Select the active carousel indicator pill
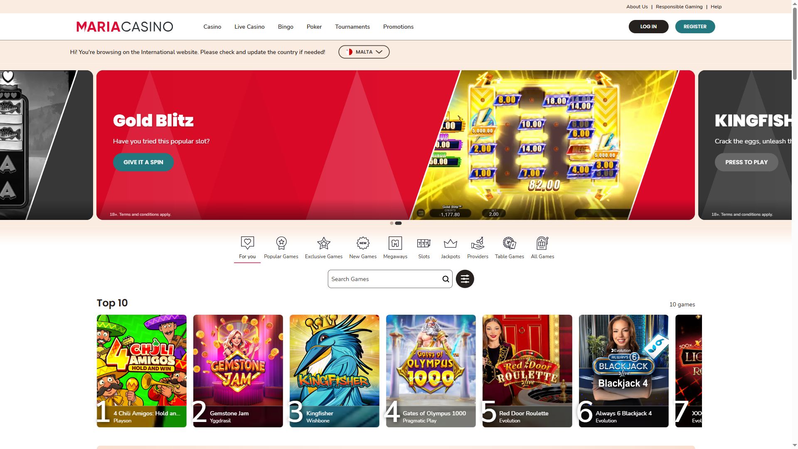Screen dimensions: 798x449 (398, 223)
